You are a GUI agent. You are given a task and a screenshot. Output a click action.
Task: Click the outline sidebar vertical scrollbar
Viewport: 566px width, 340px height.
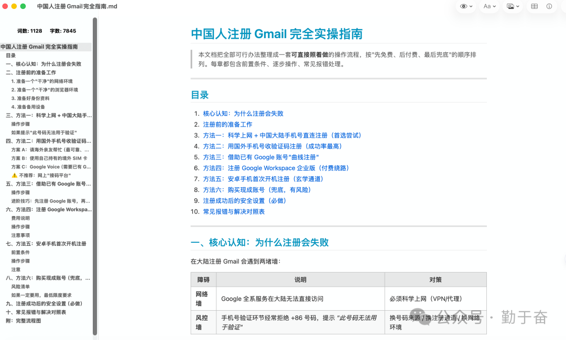click(95, 176)
